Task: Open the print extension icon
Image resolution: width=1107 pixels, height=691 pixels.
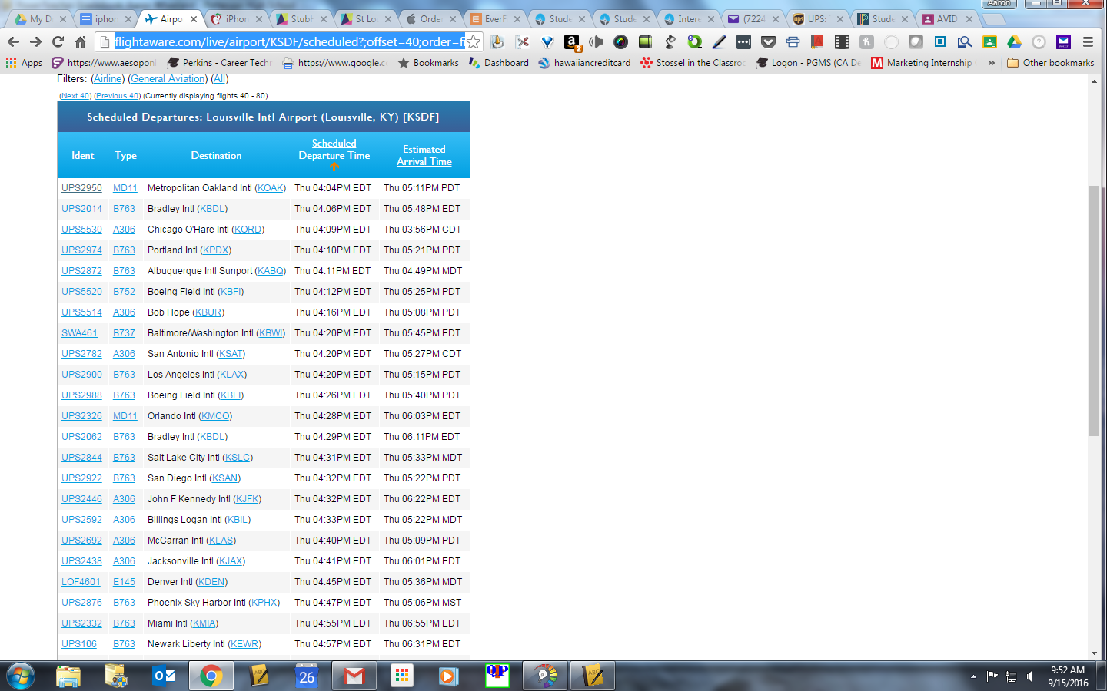Action: point(793,41)
